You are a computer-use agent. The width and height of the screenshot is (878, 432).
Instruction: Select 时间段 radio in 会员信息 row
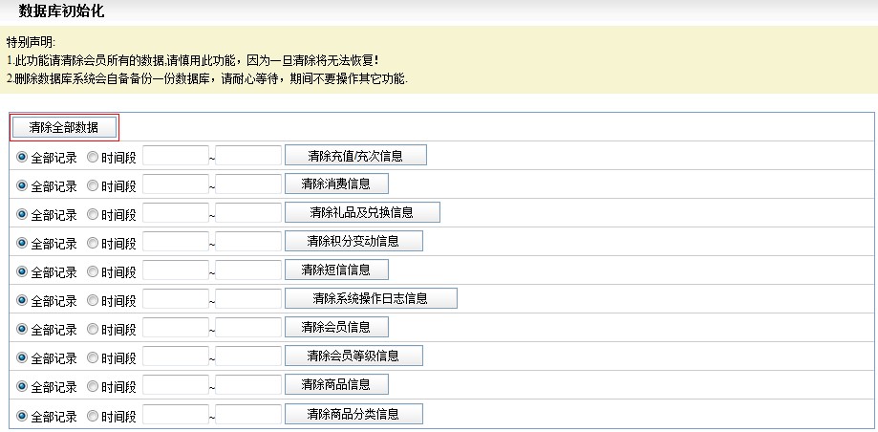pyautogui.click(x=93, y=329)
